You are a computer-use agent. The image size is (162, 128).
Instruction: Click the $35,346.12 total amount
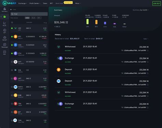(61, 22)
